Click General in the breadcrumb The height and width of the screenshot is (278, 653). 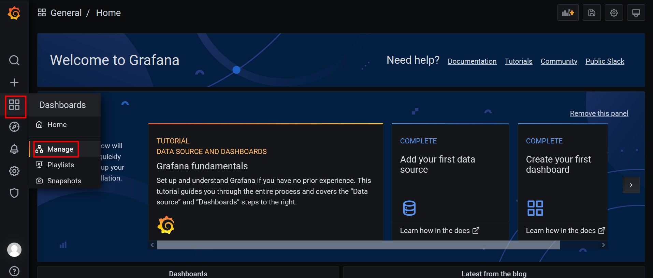click(x=66, y=13)
